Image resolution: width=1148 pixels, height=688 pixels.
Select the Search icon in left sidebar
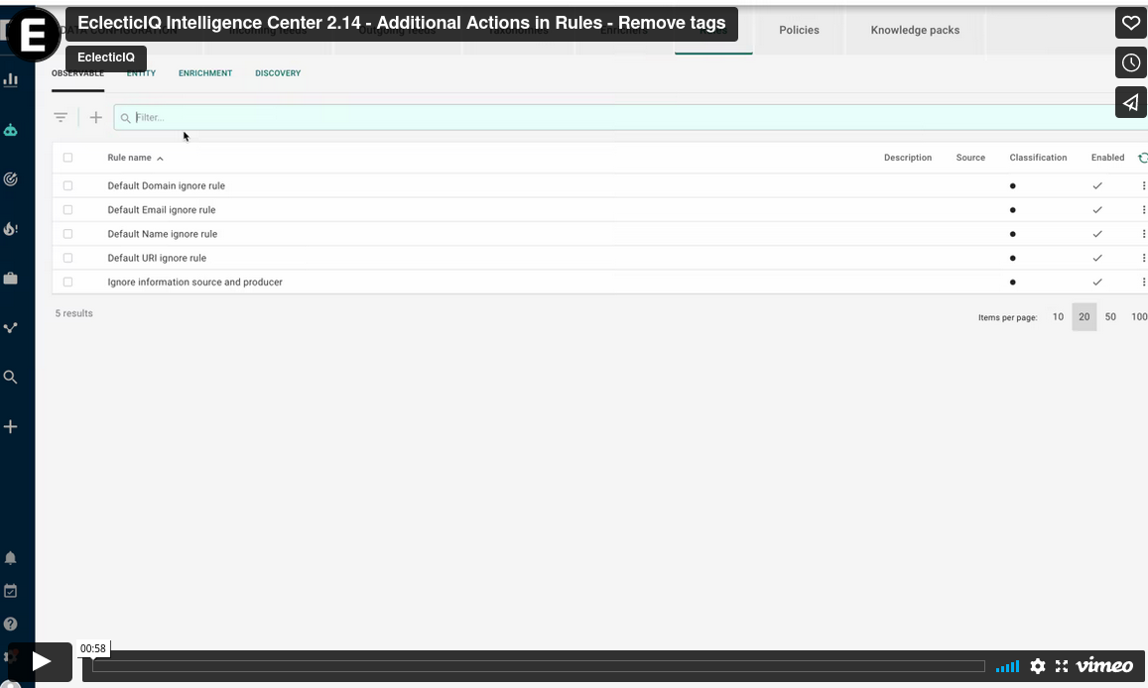pos(11,377)
